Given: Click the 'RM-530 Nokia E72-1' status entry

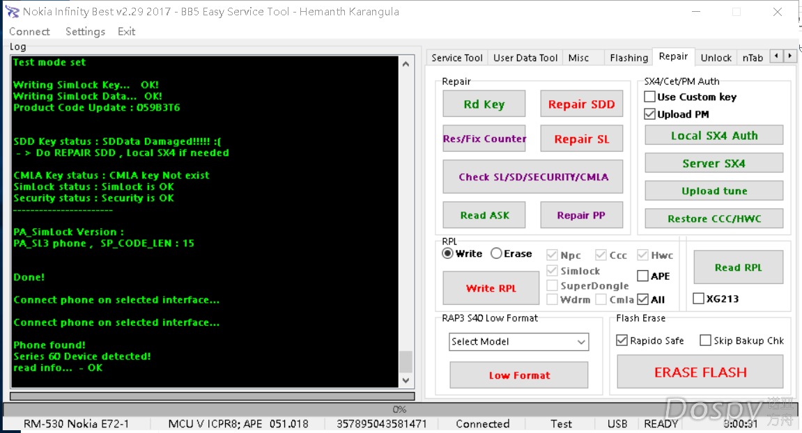Looking at the screenshot, I should point(76,424).
